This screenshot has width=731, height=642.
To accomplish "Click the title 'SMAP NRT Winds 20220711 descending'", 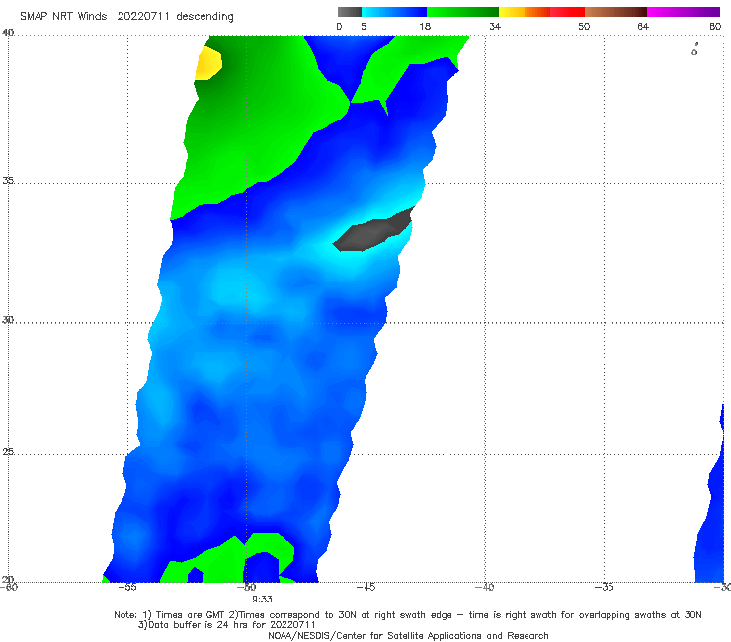I will (x=126, y=16).
